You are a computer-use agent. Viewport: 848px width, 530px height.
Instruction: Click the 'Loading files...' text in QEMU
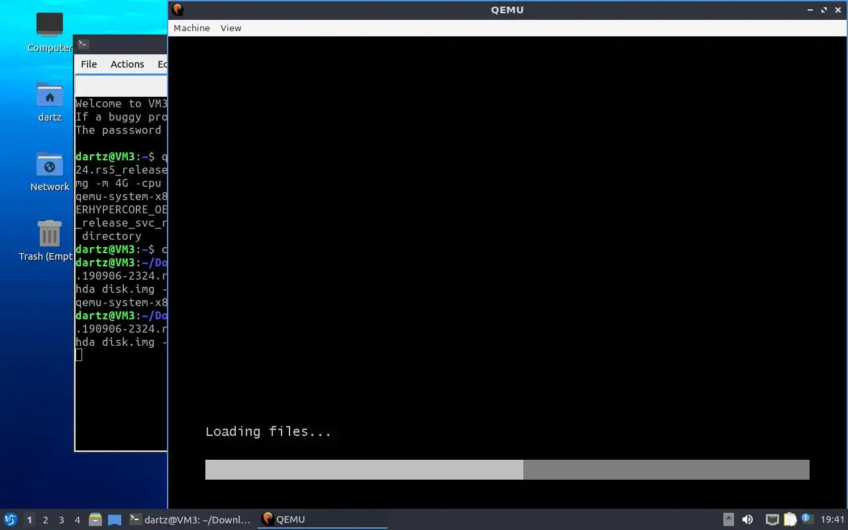[268, 432]
